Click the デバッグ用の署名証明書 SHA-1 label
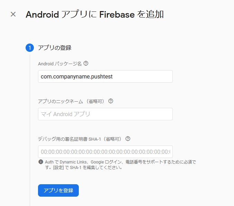234x206 pixels. [80, 139]
